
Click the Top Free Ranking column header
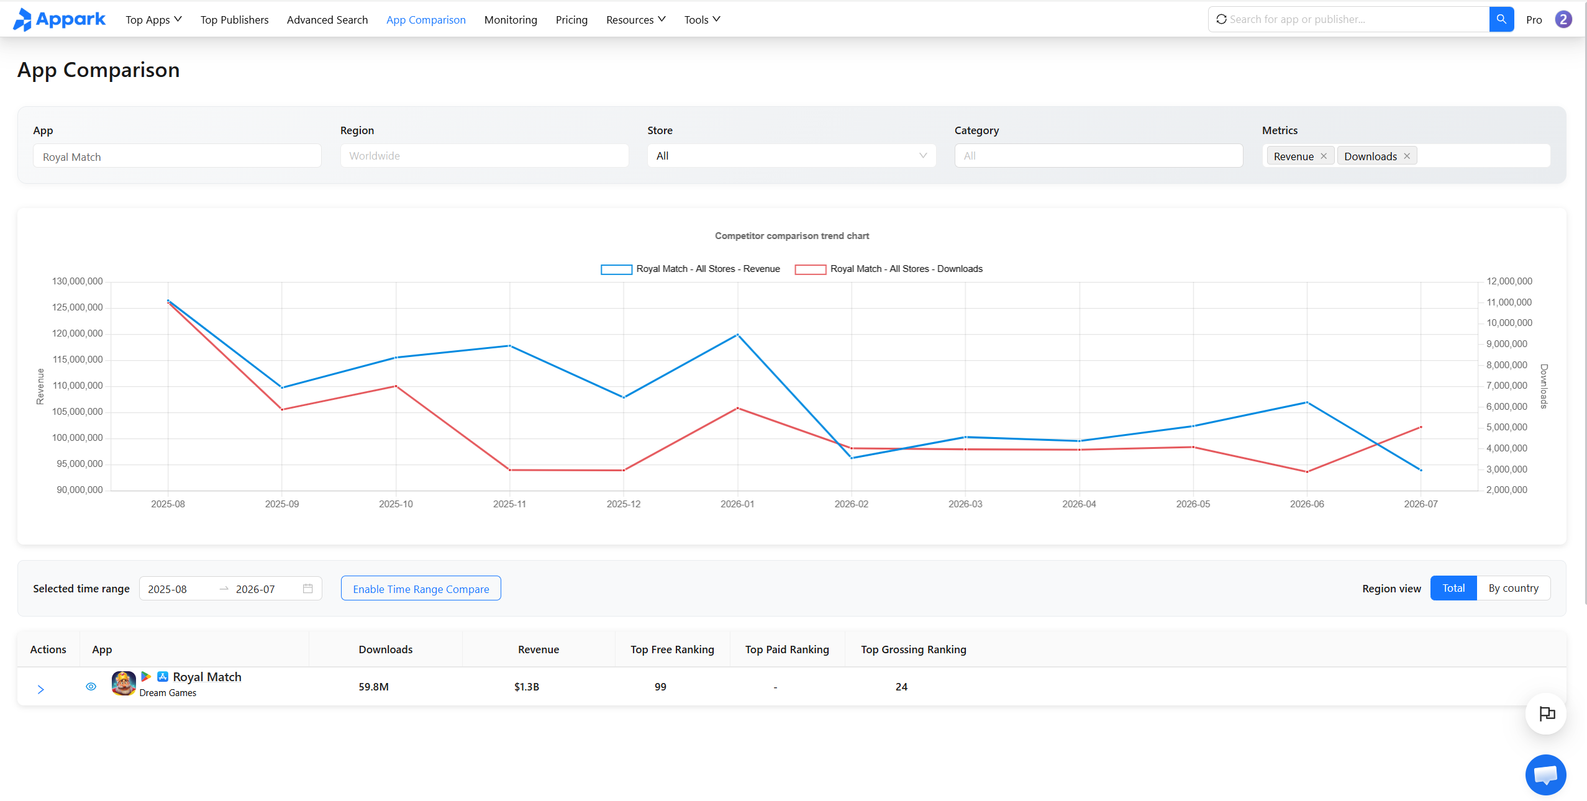672,649
